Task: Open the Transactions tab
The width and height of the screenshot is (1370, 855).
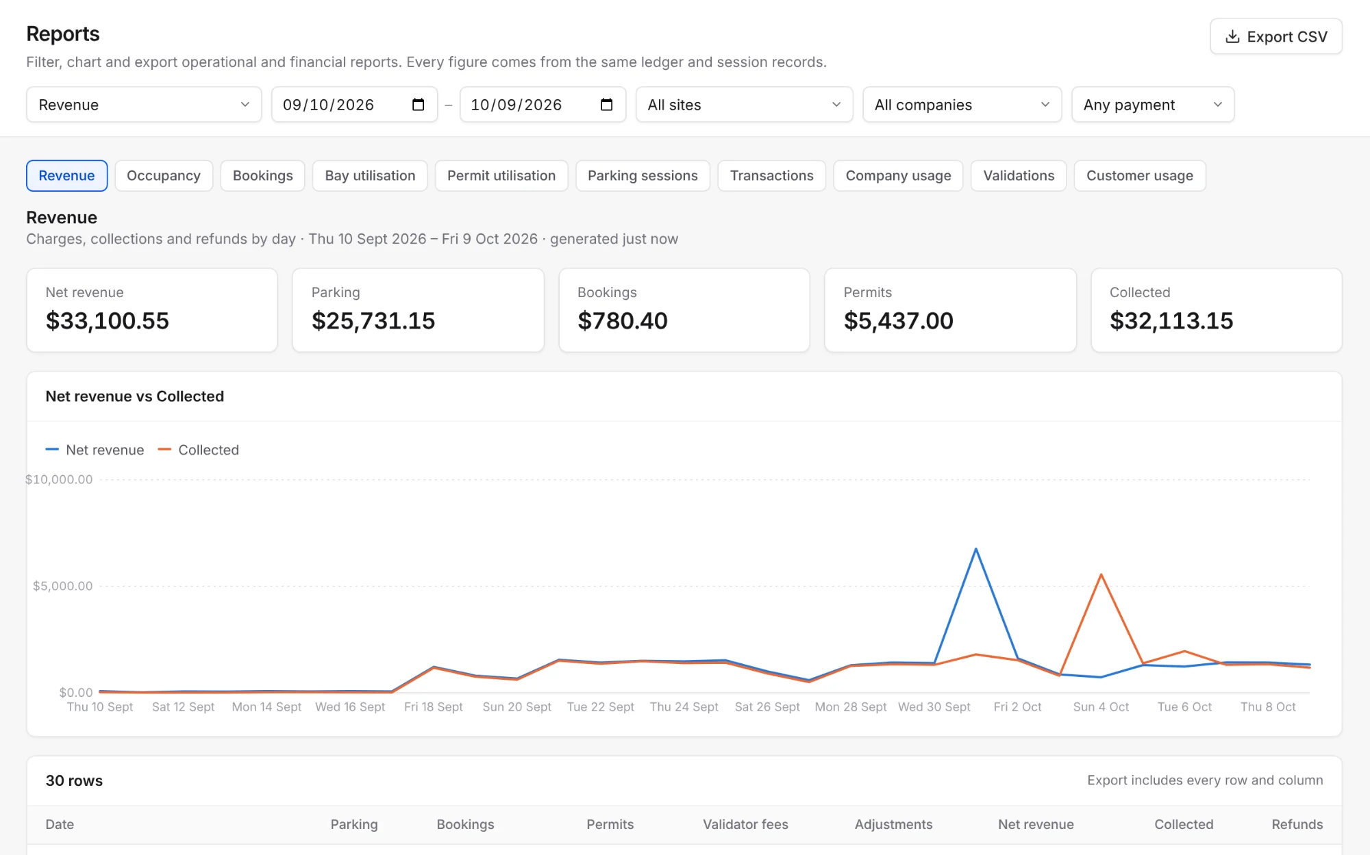Action: coord(772,176)
